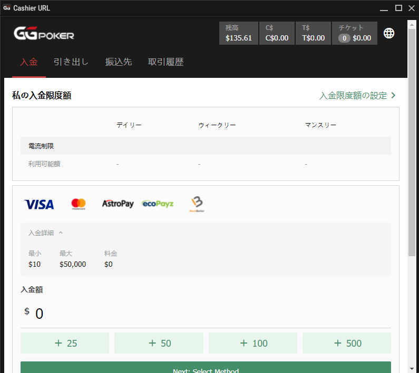The height and width of the screenshot is (373, 419).
Task: Click the T$ balance box
Action: (x=313, y=33)
